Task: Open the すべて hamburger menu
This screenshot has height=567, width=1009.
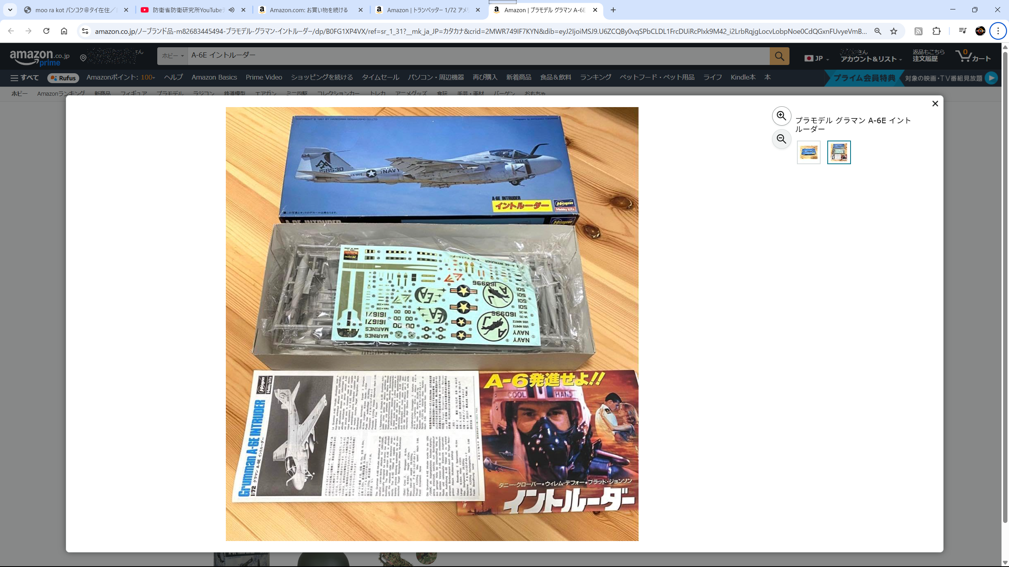Action: 24,78
